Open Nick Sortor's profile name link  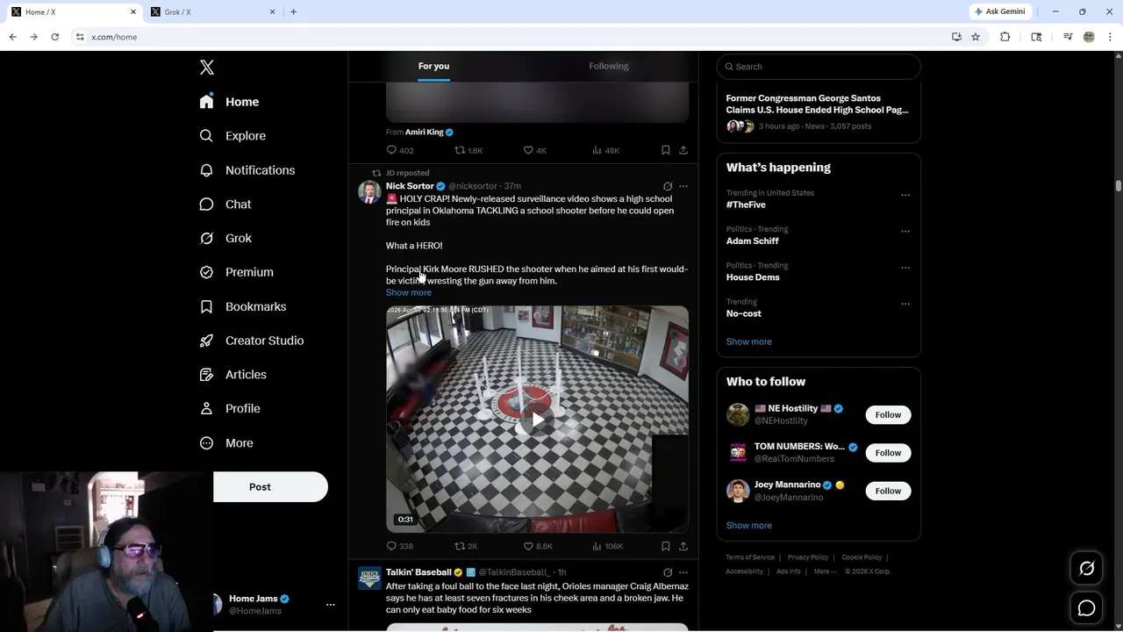pos(410,186)
